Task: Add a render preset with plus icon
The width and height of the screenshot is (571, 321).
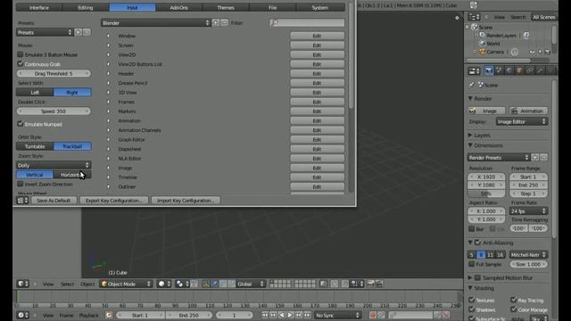Action: [x=534, y=157]
